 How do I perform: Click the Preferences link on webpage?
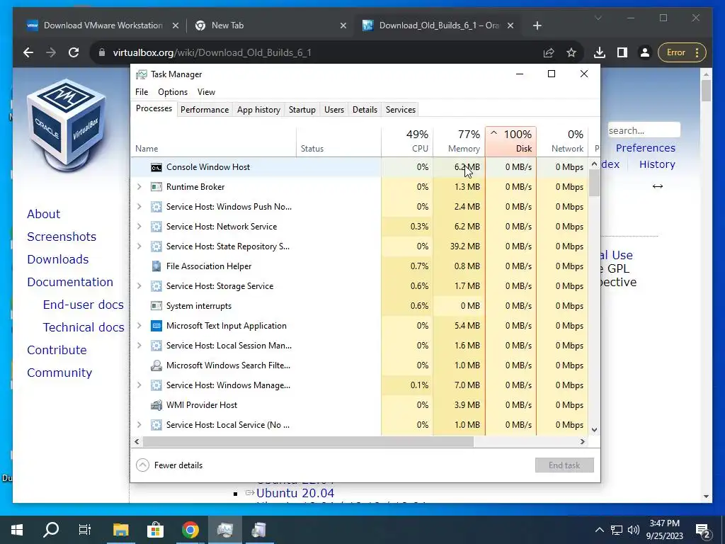[x=646, y=148]
